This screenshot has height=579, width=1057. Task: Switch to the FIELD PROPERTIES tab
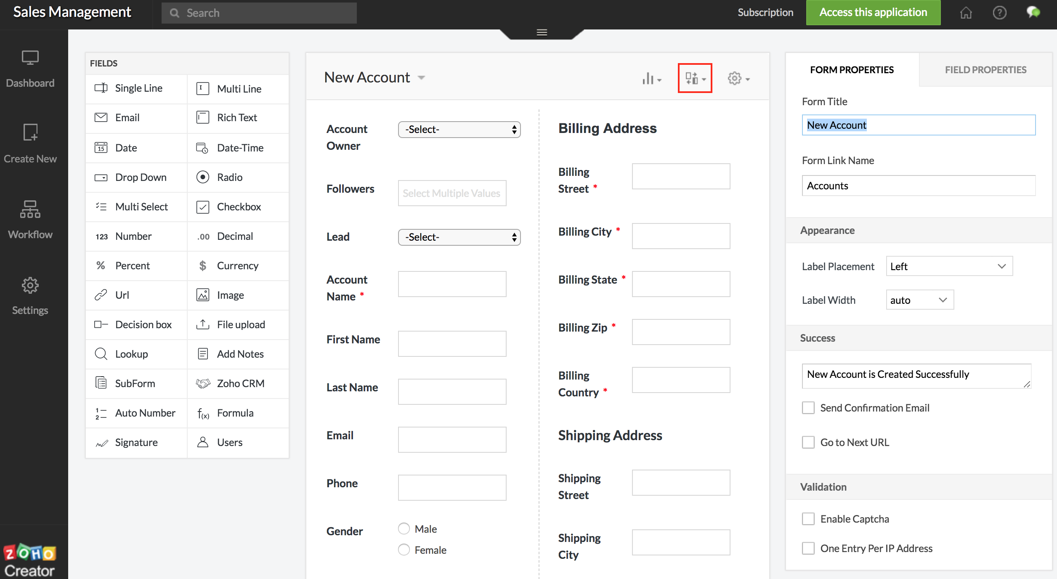point(985,69)
